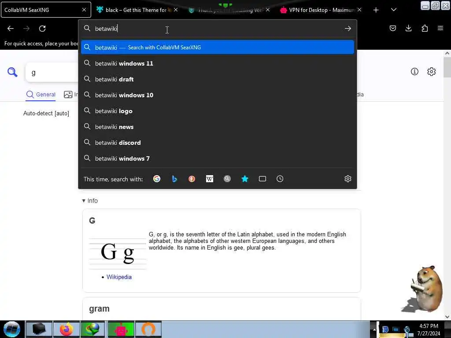This screenshot has width=451, height=338.
Task: Search with Google icon in one-off search bar
Action: pos(157,179)
